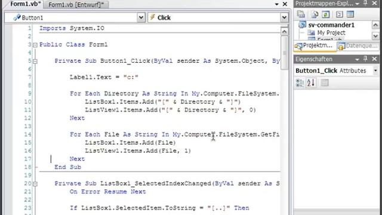Close the active Form1.vb document tab

point(285,4)
